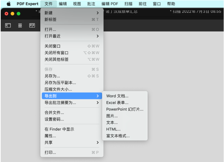Export as 富文本格式...
The width and height of the screenshot is (224, 162).
[125, 136]
